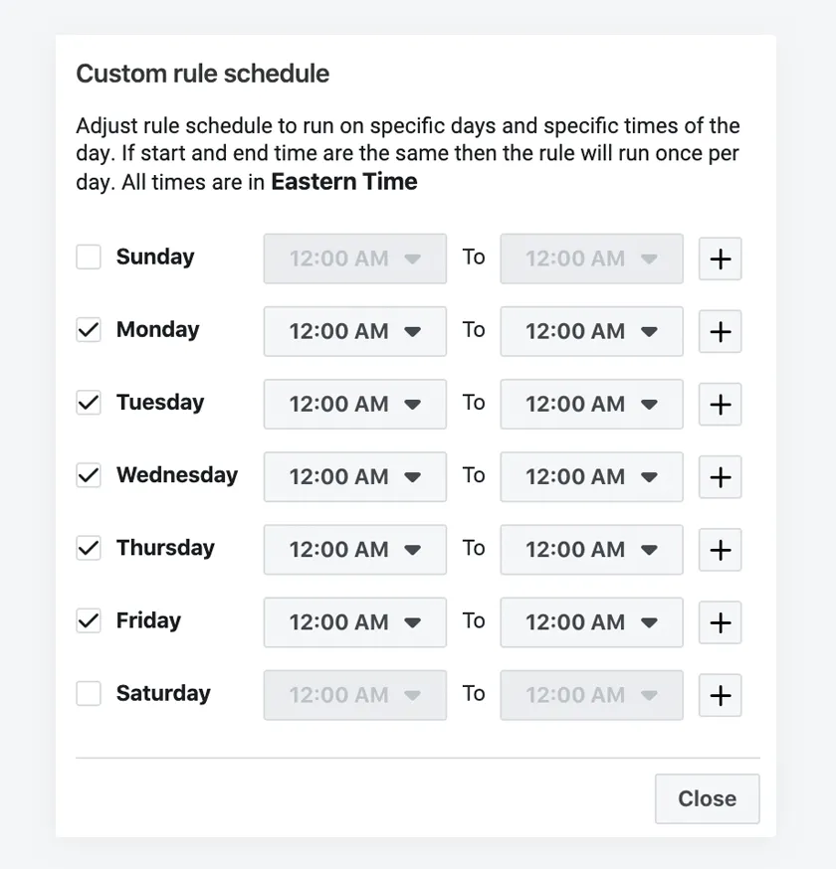The height and width of the screenshot is (869, 836).
Task: Uncheck the Tuesday schedule checkbox
Action: pyautogui.click(x=88, y=402)
